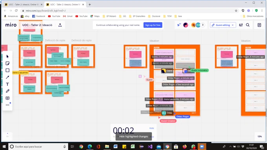Click the 00:02 timer display
267x150 pixels.
[123, 131]
